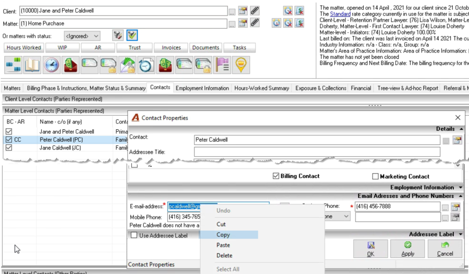Click the clock over document page icon
The image size is (469, 274).
click(146, 65)
